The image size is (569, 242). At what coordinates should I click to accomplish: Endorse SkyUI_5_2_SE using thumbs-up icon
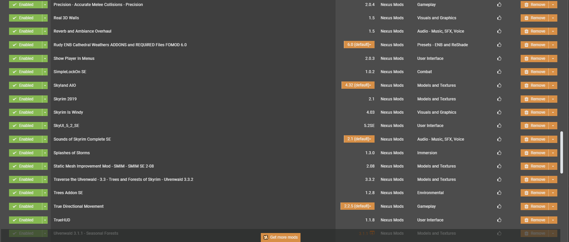[499, 126]
